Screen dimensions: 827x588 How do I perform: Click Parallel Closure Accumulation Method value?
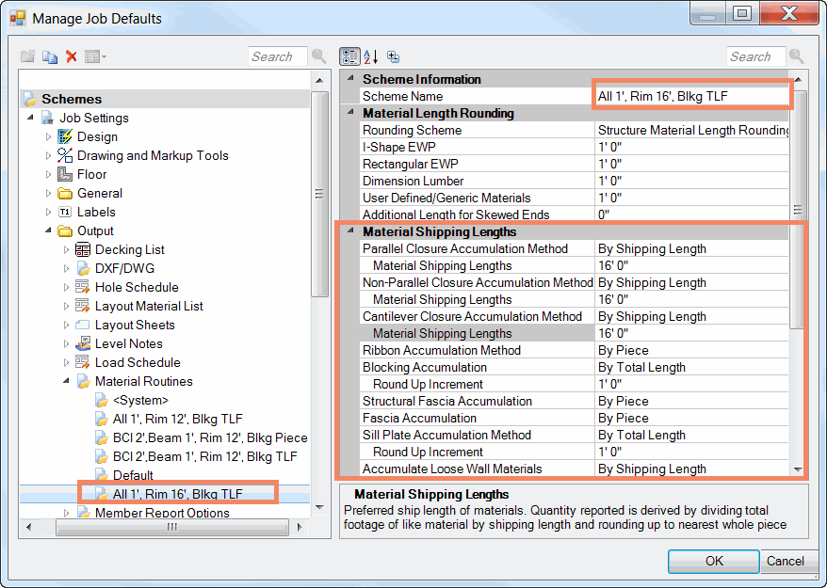[691, 248]
